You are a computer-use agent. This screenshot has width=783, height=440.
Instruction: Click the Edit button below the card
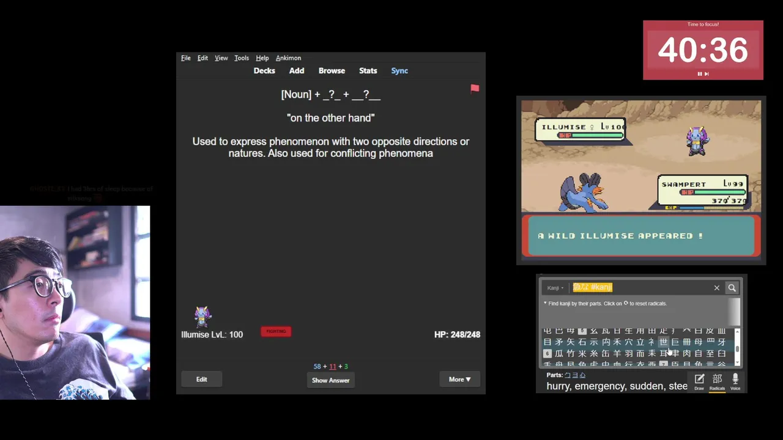click(201, 380)
